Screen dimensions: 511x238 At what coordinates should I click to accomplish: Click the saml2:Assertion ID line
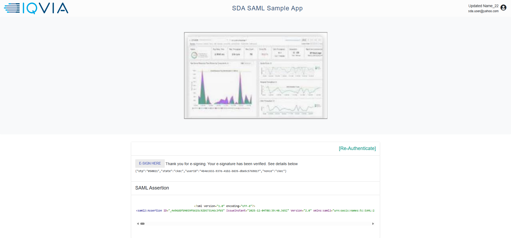click(x=255, y=211)
